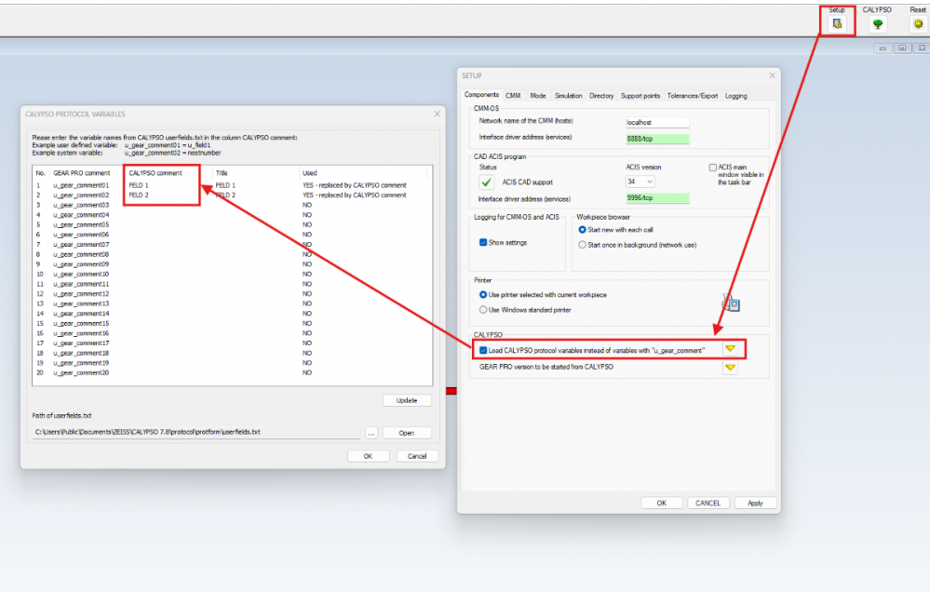The height and width of the screenshot is (592, 930).
Task: Click Cancel in Protocol Variables dialog
Action: click(417, 456)
